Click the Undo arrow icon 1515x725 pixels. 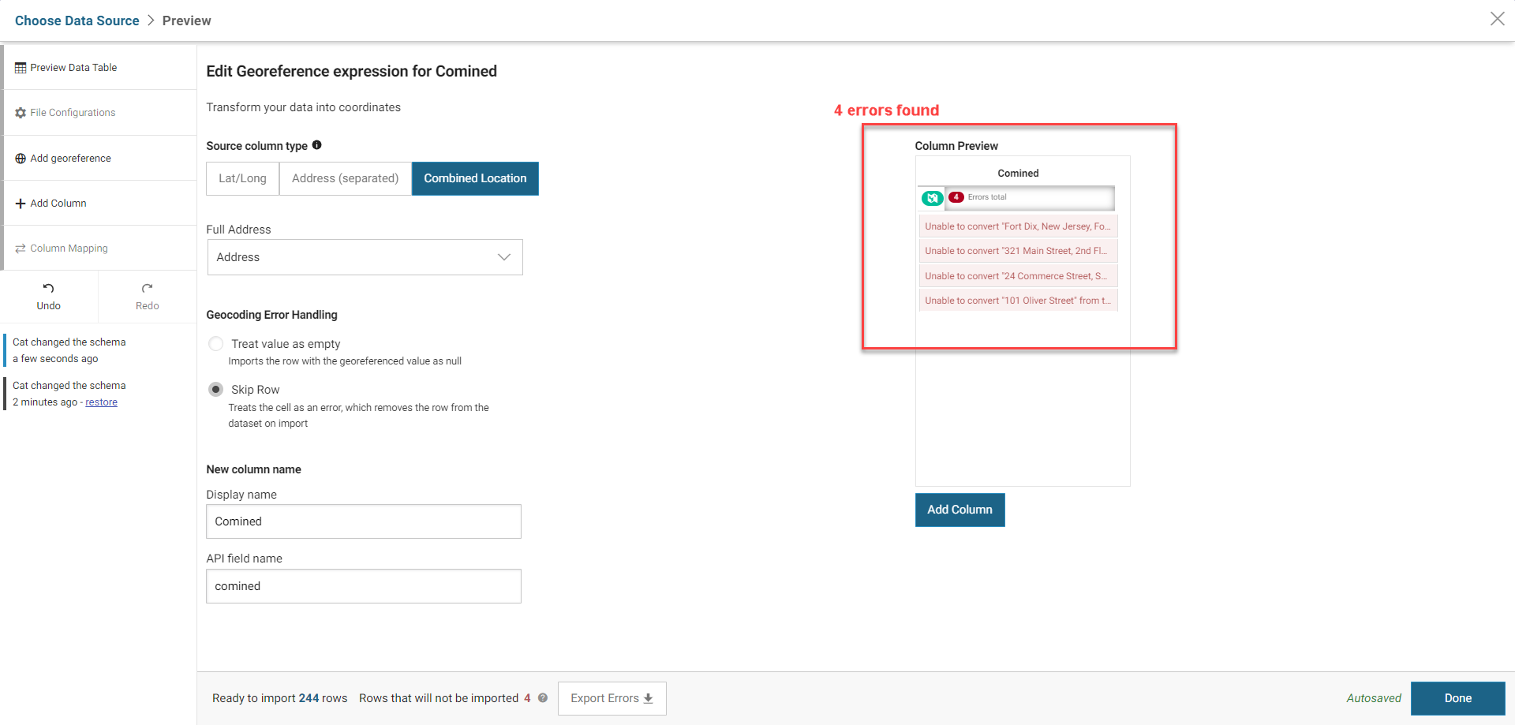click(48, 288)
